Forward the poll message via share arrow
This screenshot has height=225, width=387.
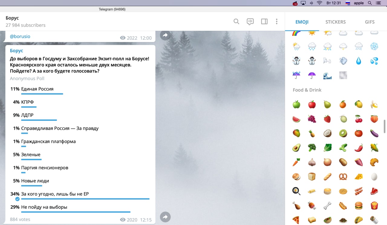[x=165, y=217]
